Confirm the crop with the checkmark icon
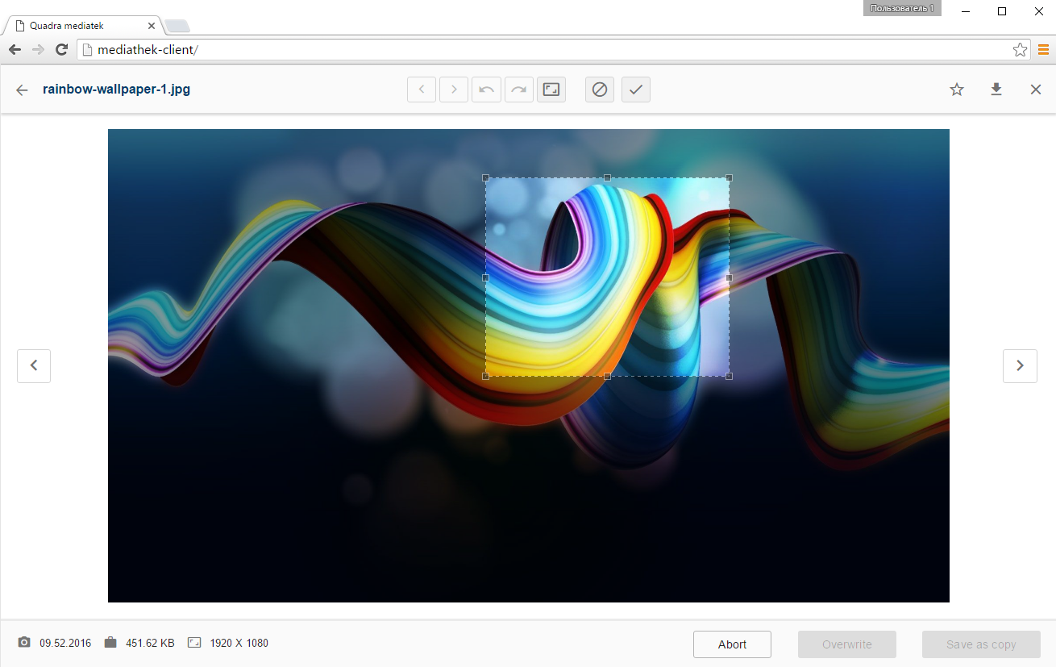1056x667 pixels. coord(636,90)
